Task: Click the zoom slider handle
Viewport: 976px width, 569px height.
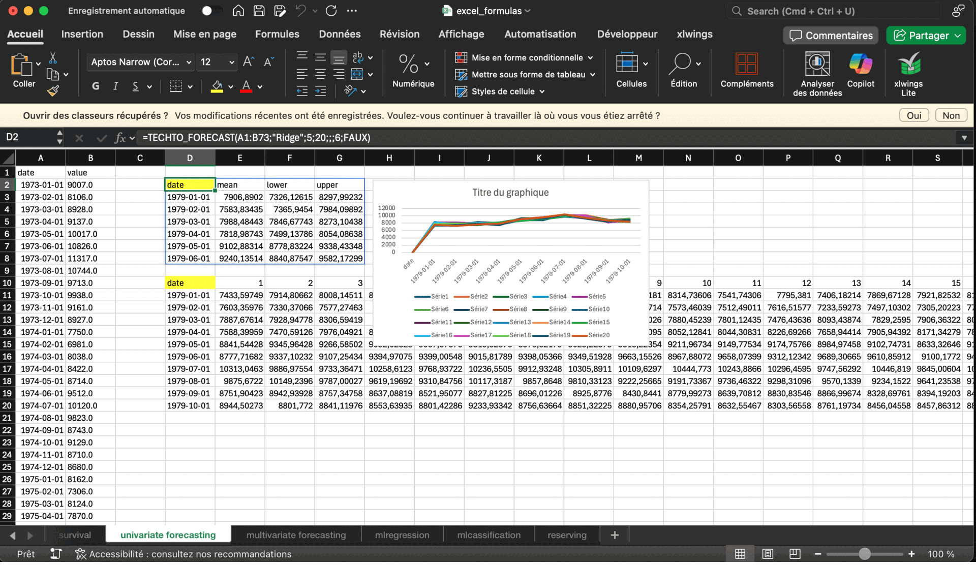Action: 864,554
